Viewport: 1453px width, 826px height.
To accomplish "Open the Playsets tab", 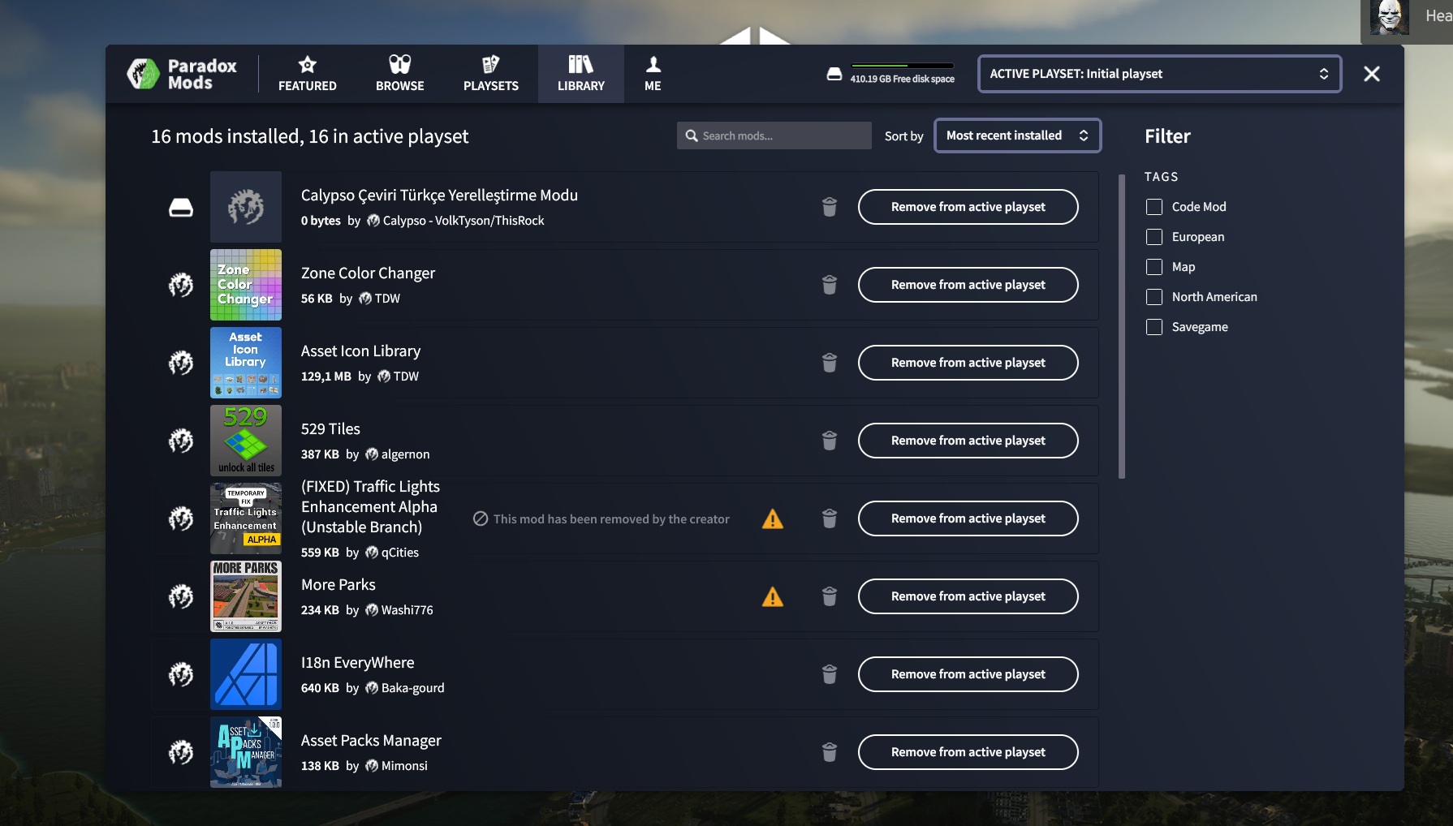I will click(x=490, y=74).
